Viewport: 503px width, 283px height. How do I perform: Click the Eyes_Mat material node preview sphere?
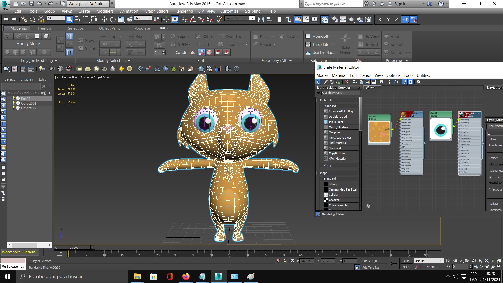462,115
